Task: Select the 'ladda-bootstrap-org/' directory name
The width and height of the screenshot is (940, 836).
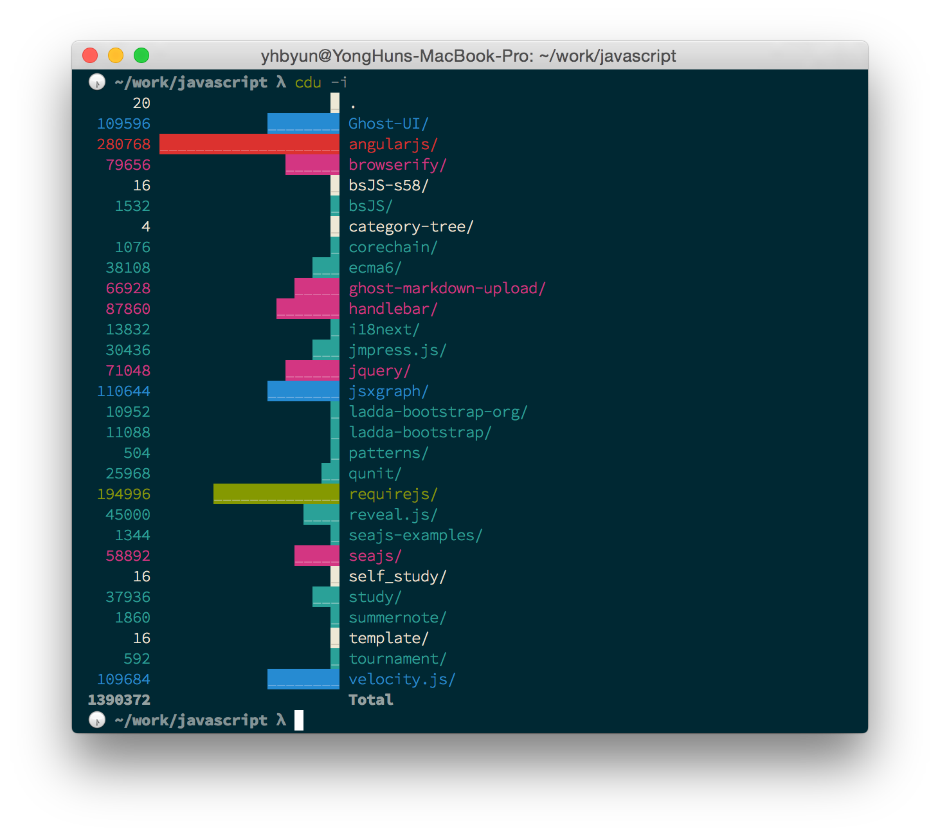Action: click(438, 412)
